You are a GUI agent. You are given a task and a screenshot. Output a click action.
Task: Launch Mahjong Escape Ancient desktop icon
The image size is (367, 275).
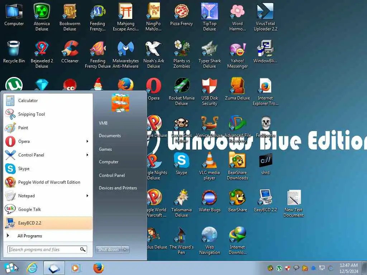point(126,17)
